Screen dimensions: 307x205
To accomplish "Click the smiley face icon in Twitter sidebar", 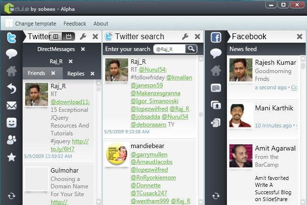I will [12, 123].
